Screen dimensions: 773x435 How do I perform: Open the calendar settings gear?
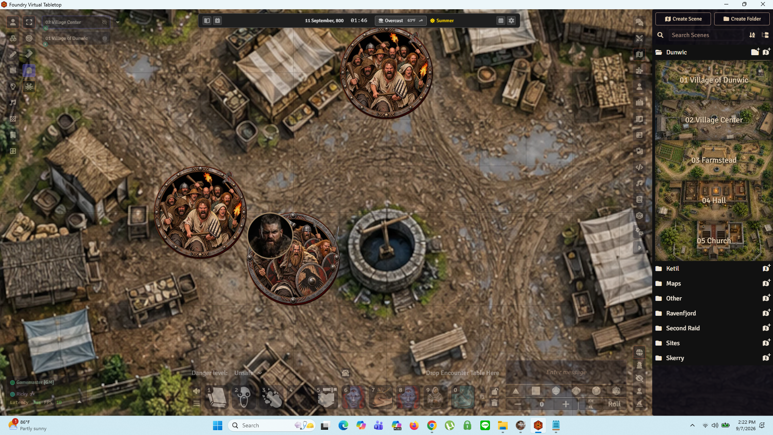pyautogui.click(x=511, y=21)
